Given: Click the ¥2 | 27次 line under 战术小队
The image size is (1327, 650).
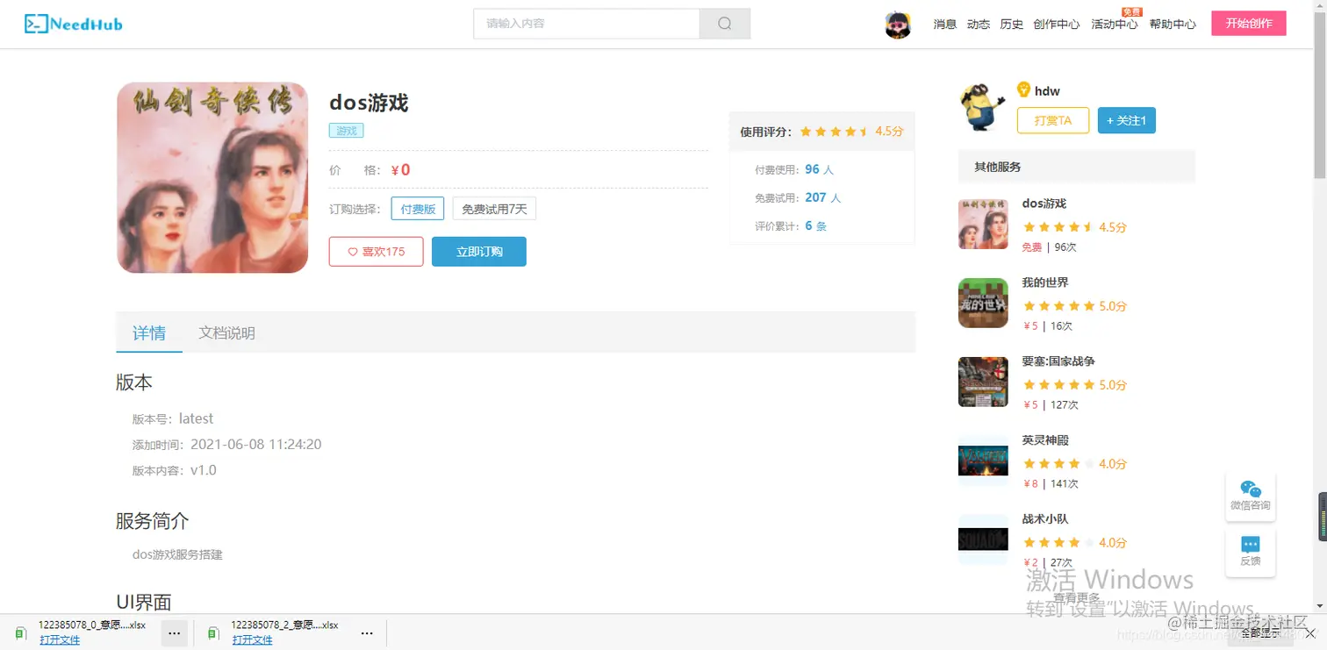Looking at the screenshot, I should pyautogui.click(x=1048, y=563).
